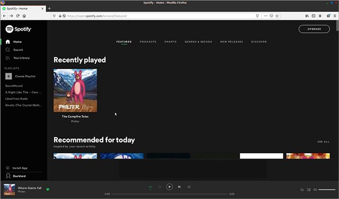Open See All recommendations link

coord(323,142)
